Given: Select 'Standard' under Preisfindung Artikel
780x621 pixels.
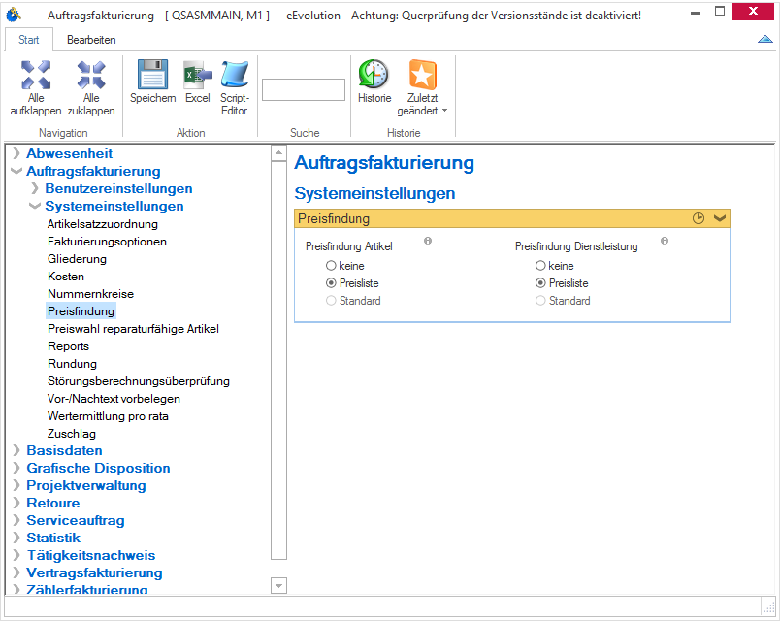Looking at the screenshot, I should click(x=331, y=301).
